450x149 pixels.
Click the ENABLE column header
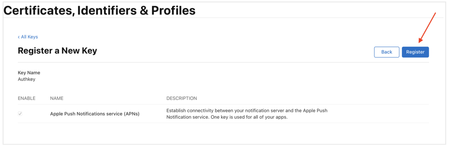click(x=27, y=98)
